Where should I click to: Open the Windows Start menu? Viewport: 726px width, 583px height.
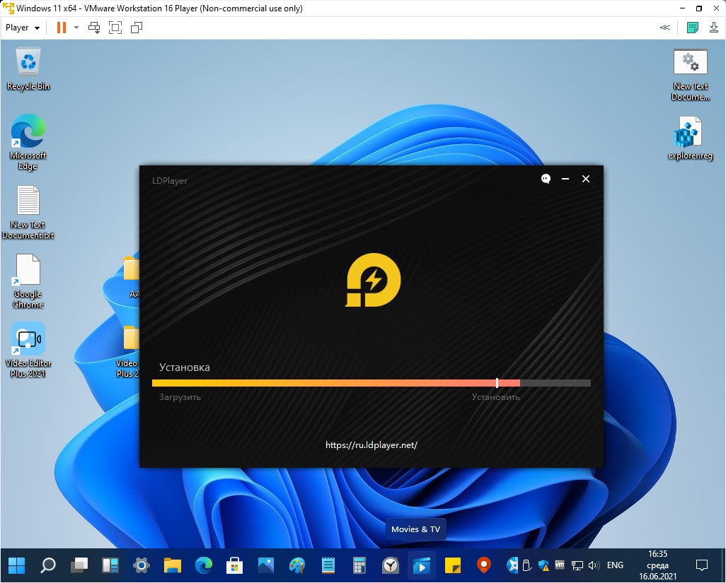[x=17, y=565]
